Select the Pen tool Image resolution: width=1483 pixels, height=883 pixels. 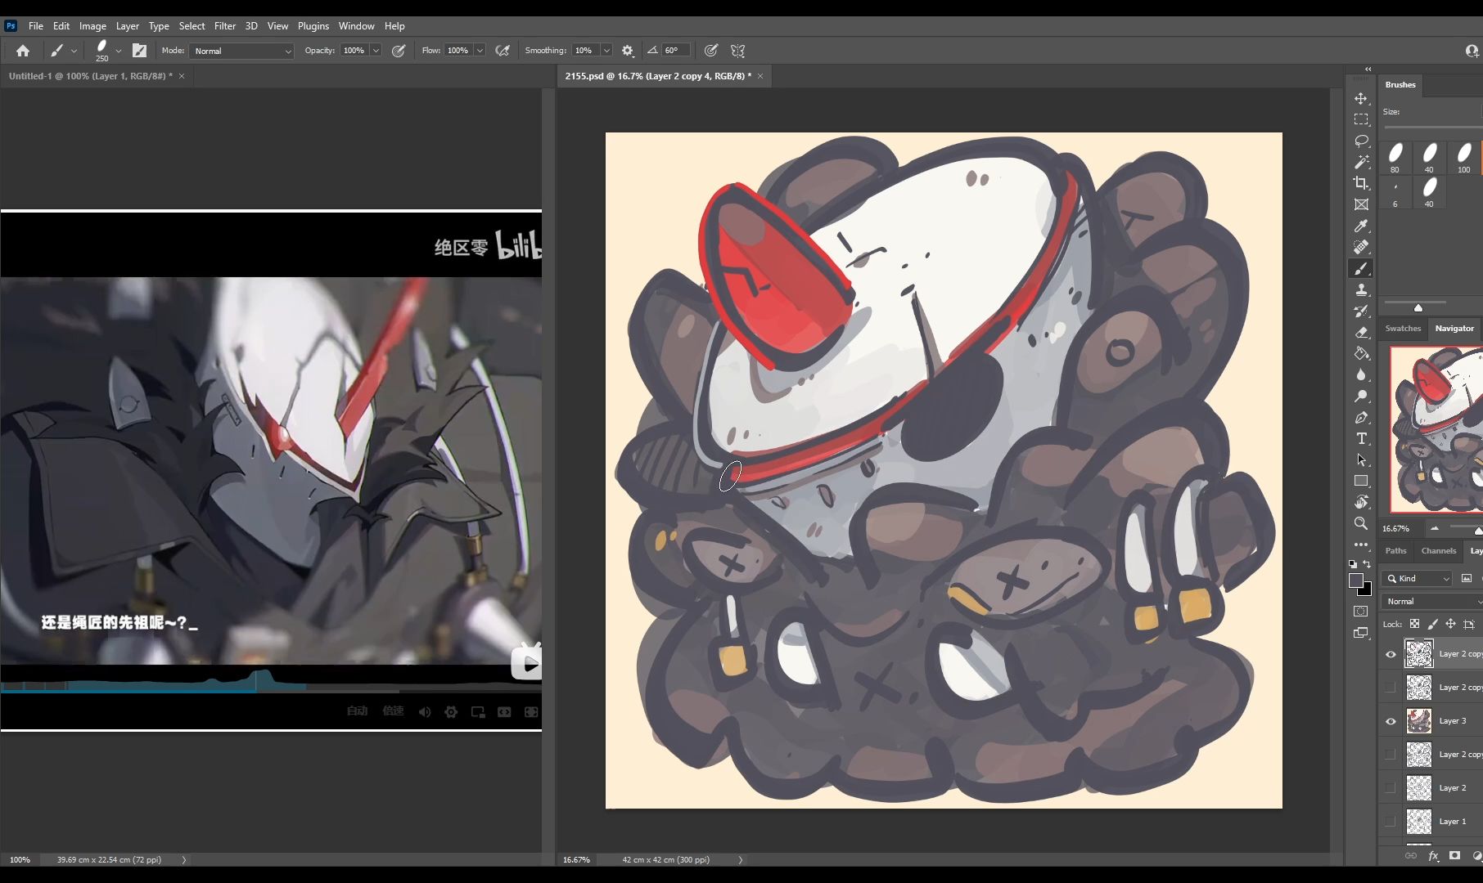[x=1361, y=417]
